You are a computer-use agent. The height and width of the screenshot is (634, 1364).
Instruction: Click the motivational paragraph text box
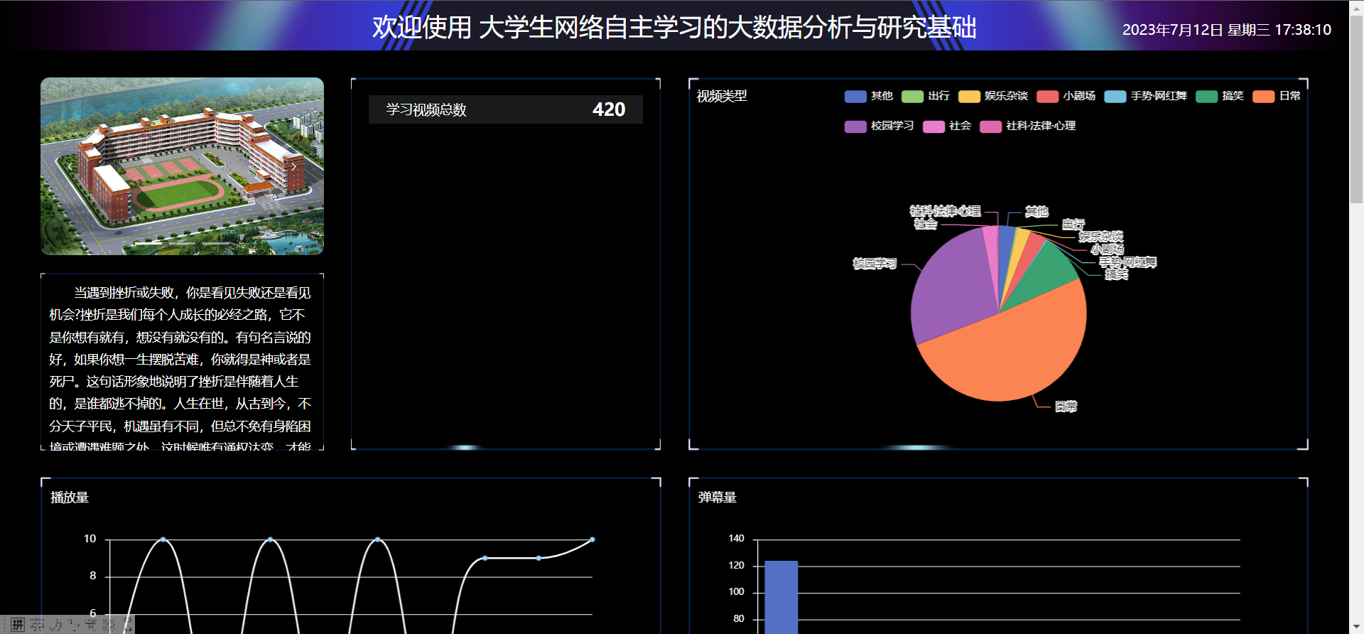click(x=182, y=362)
